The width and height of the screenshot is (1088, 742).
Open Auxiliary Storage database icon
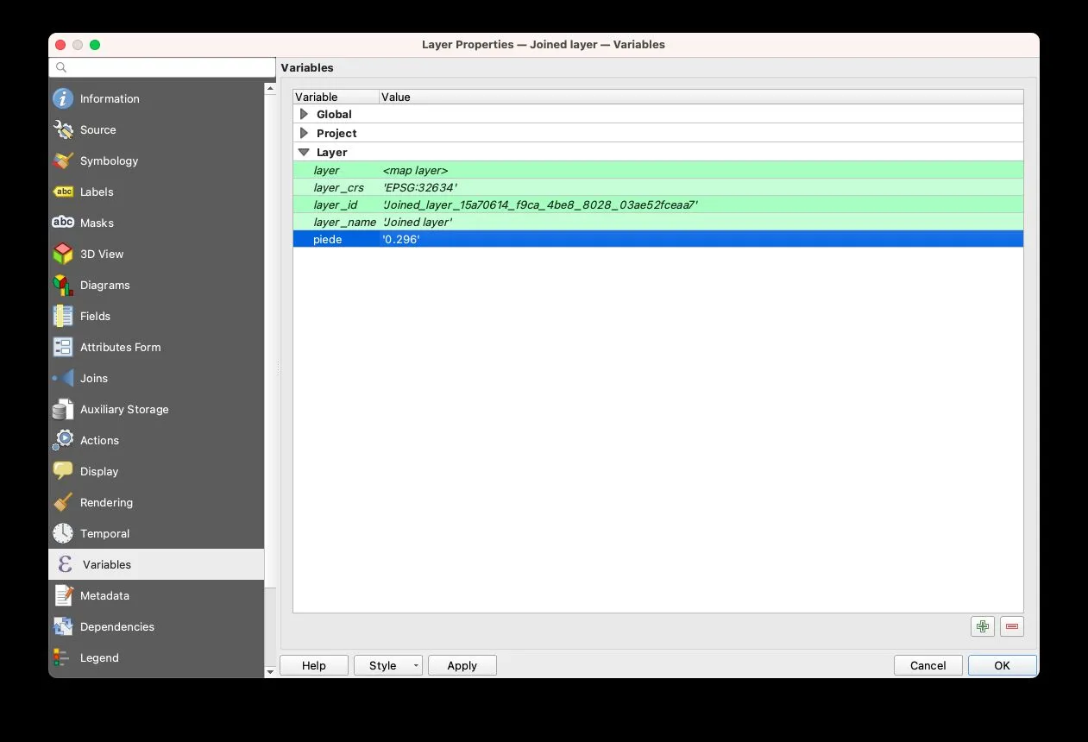63,410
